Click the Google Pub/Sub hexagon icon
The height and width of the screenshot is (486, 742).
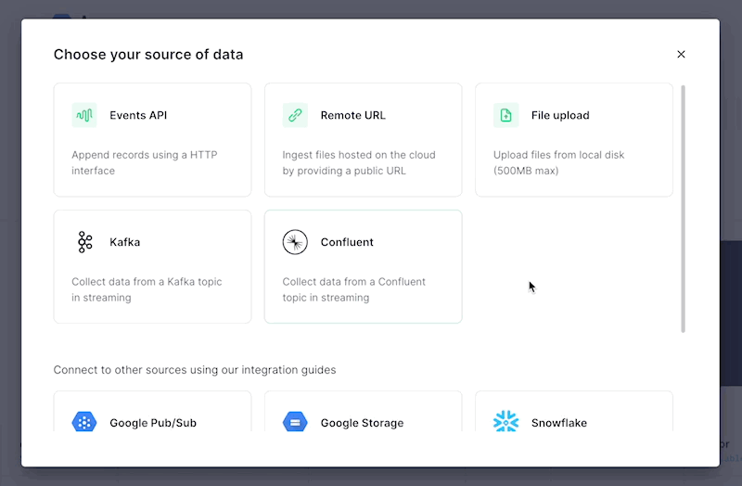tap(84, 423)
